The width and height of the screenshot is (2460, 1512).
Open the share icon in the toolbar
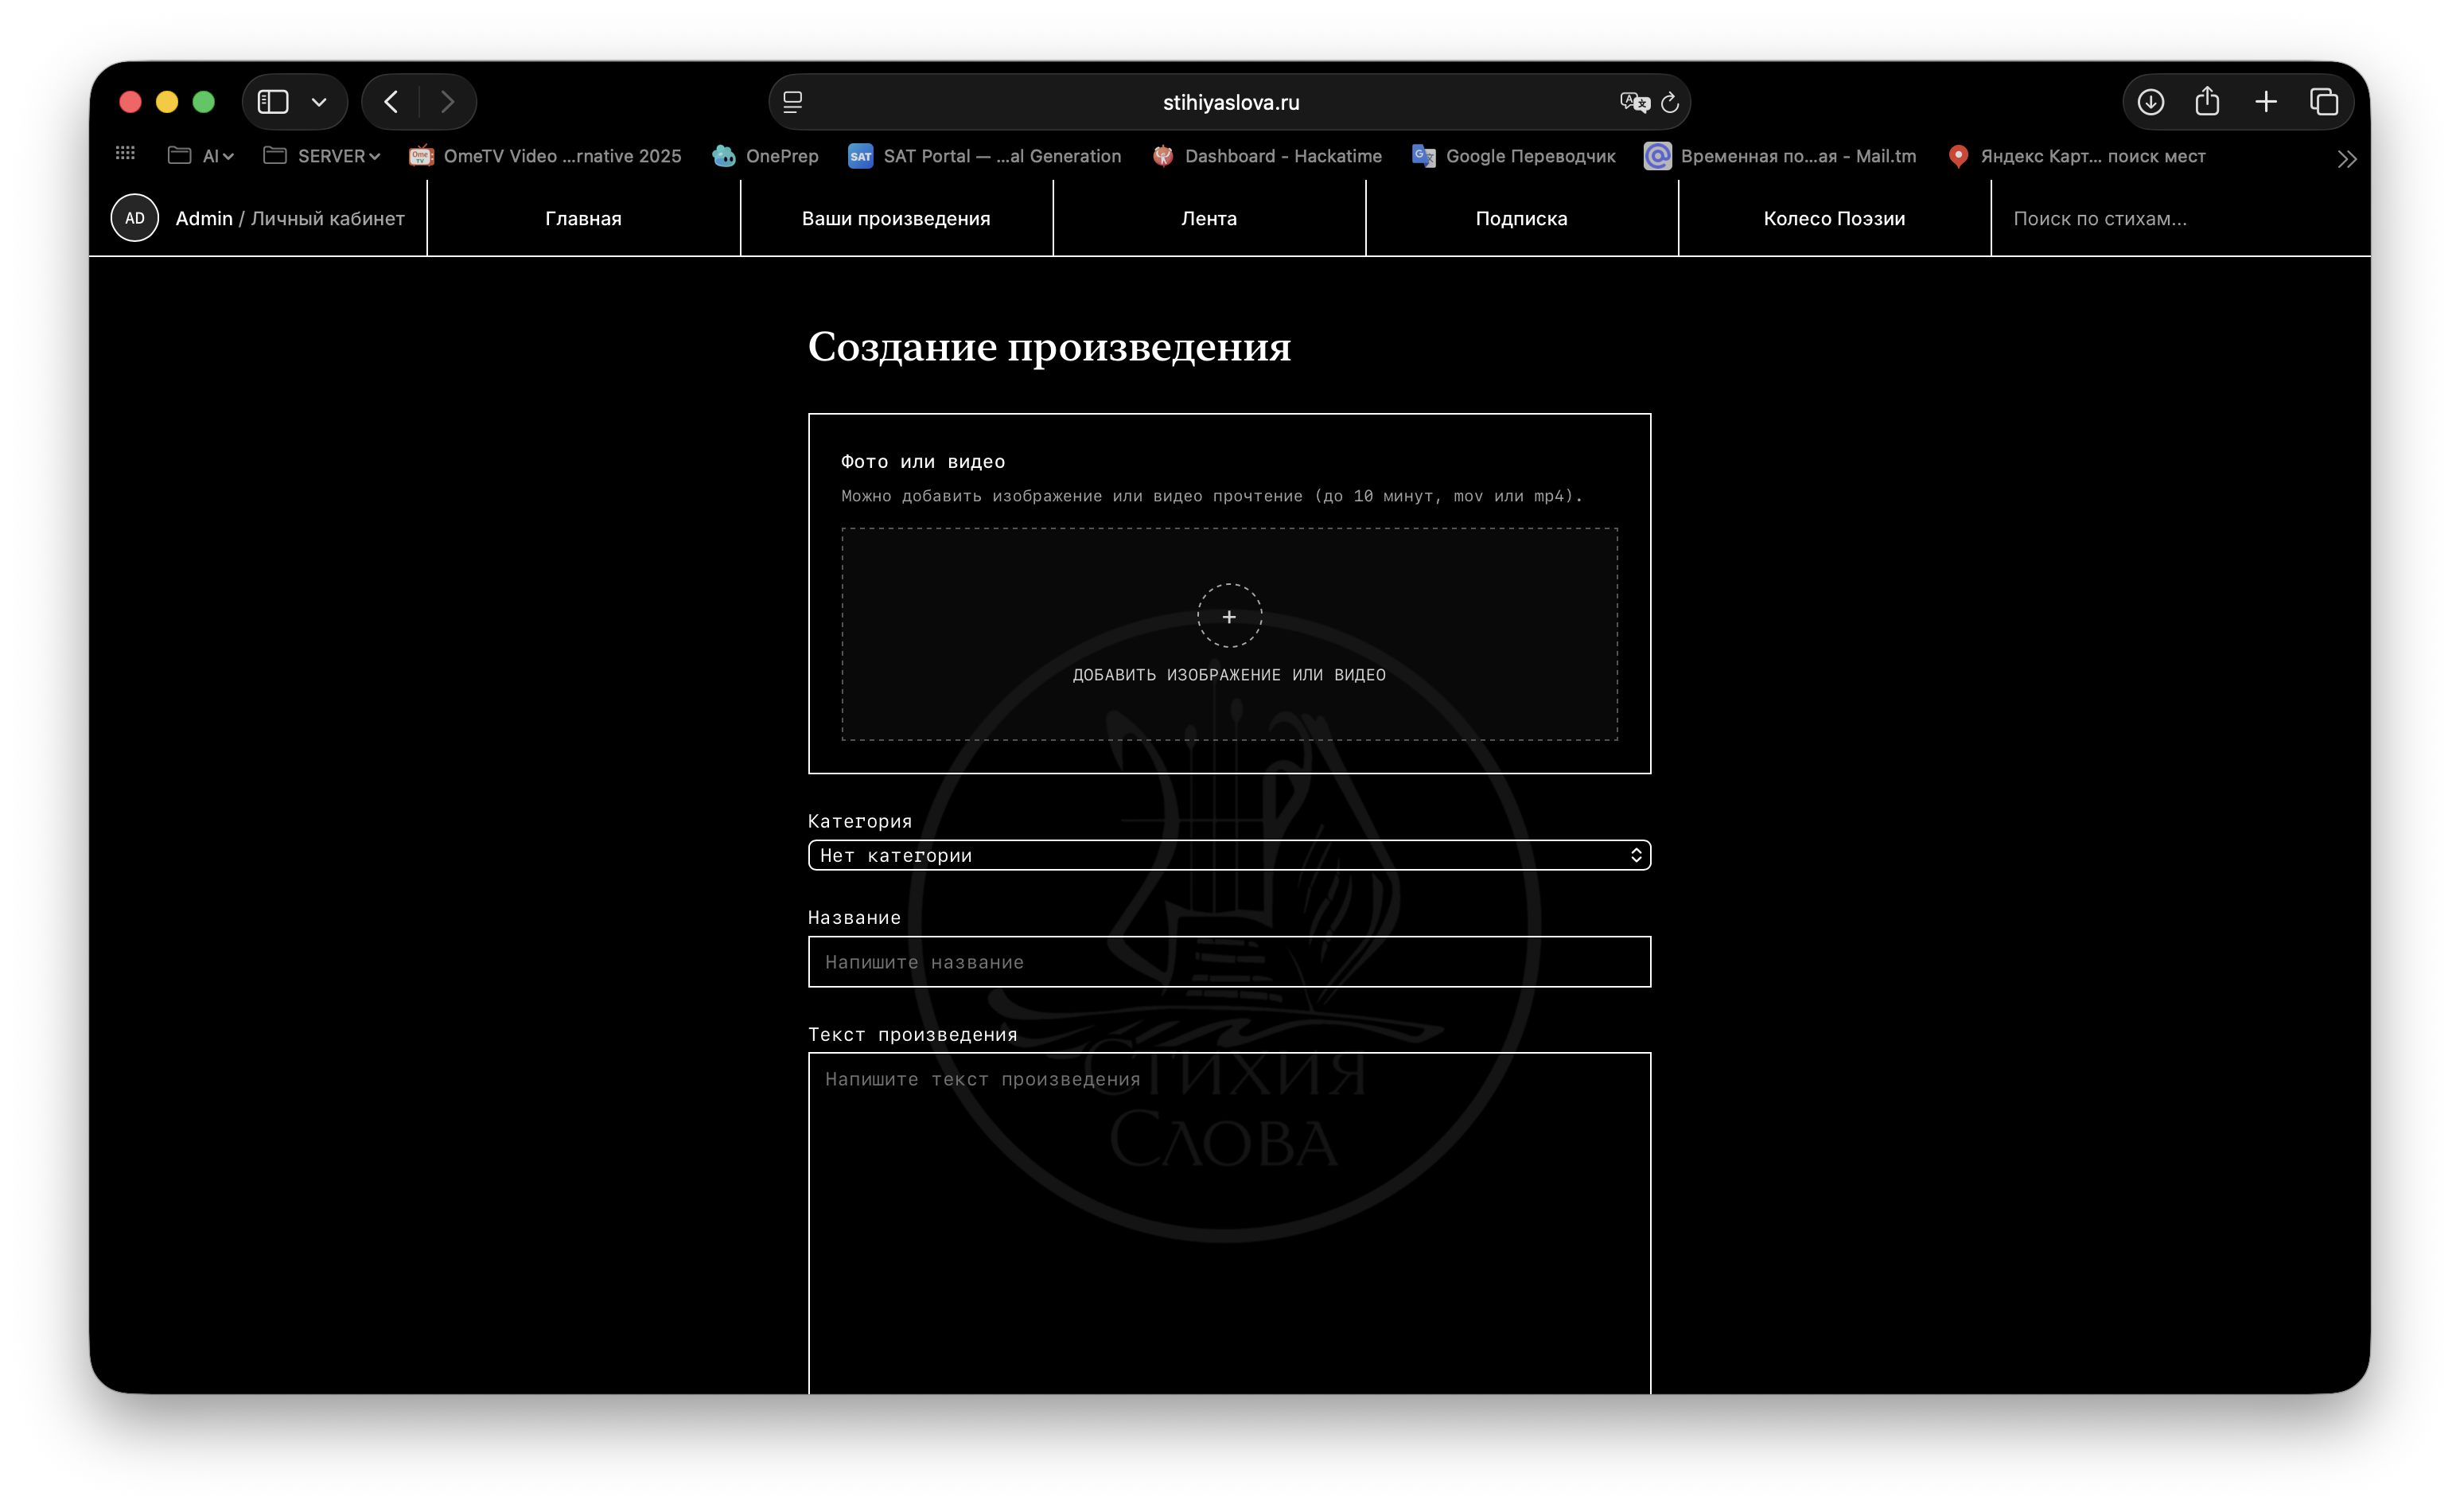click(x=2207, y=101)
